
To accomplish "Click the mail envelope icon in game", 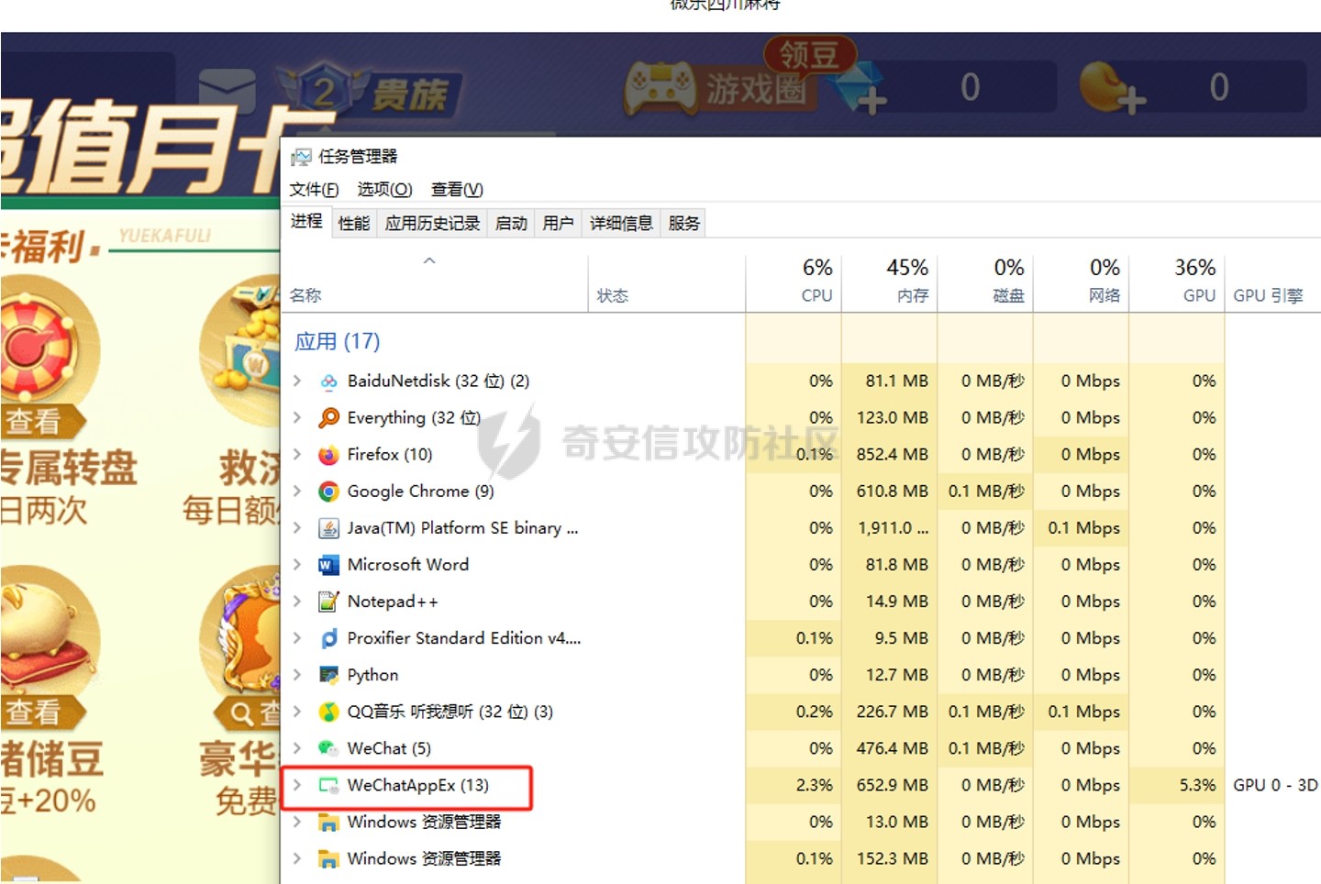I will coord(227,92).
